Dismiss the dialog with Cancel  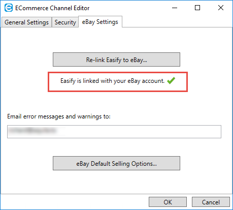point(211,202)
